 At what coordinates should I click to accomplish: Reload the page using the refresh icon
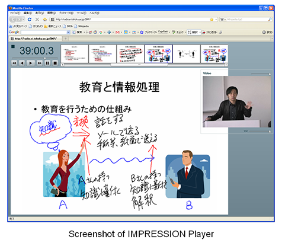[x=30, y=20]
